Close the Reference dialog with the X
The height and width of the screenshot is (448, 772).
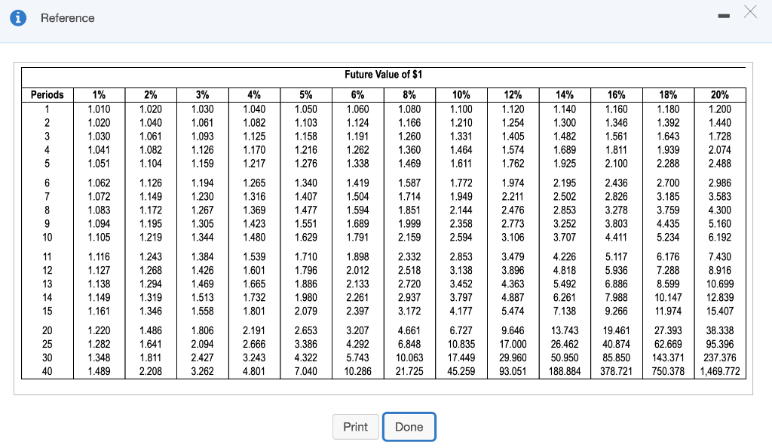pyautogui.click(x=750, y=12)
